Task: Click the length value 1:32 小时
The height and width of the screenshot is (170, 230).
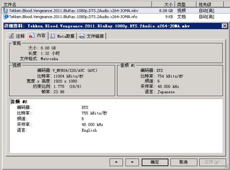Action: (x=50, y=53)
